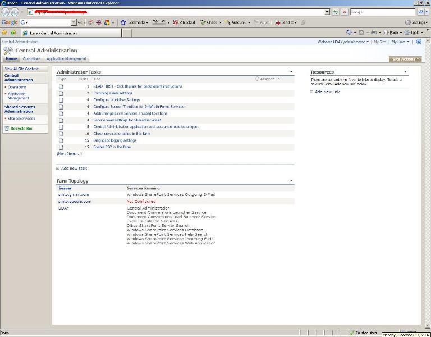The width and height of the screenshot is (431, 337).
Task: Open the Farm Topology web part menu arrow
Action: (291, 181)
